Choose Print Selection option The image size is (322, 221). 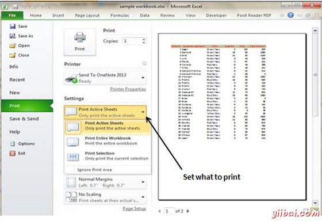click(x=108, y=157)
